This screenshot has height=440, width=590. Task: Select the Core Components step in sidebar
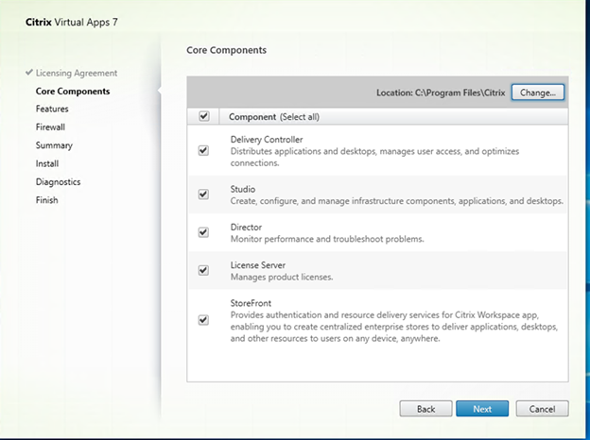point(73,92)
